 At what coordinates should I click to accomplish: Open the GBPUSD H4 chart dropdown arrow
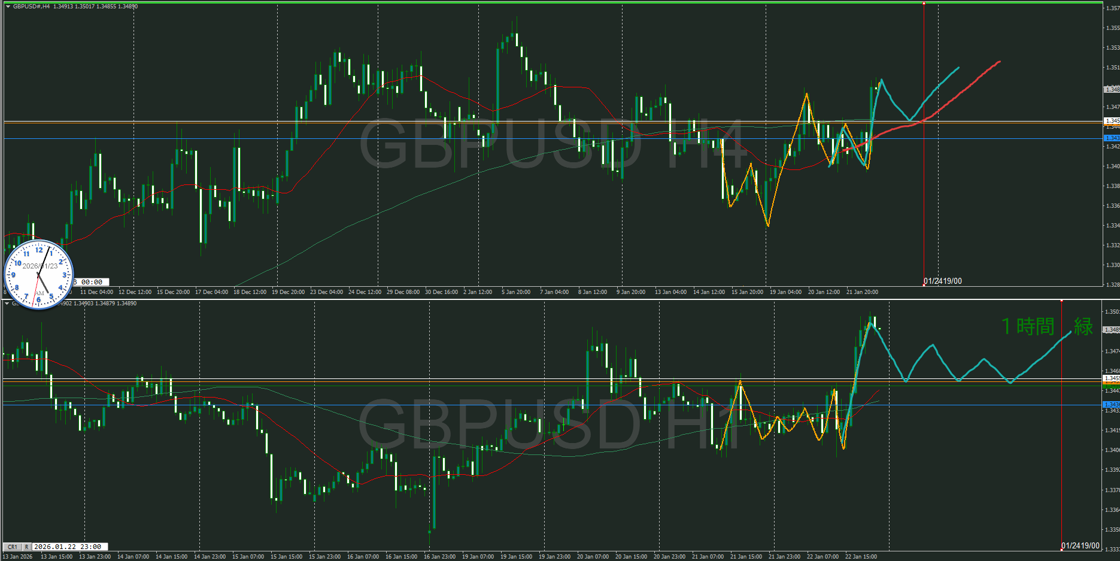coord(8,7)
